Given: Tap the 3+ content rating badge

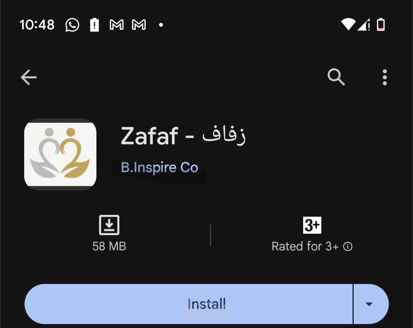Looking at the screenshot, I should [312, 225].
